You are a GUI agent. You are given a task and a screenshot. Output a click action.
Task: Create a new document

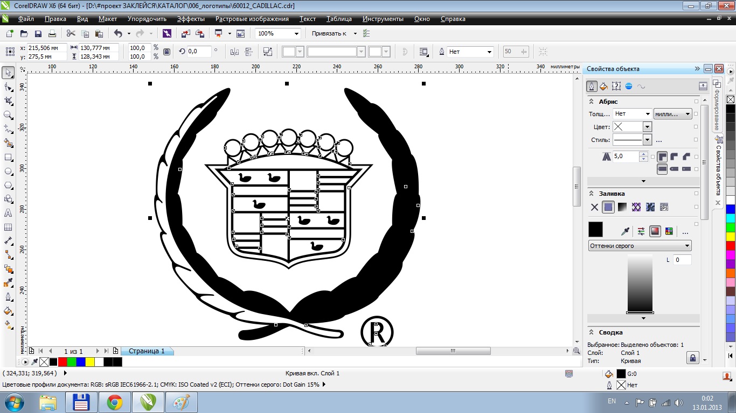(x=10, y=33)
